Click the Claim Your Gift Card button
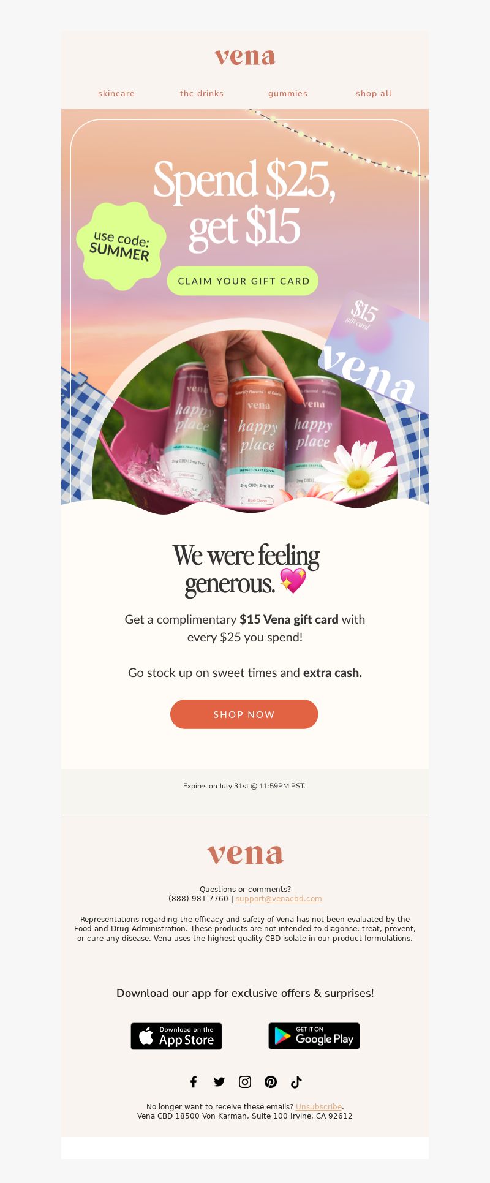The image size is (490, 1183). (243, 281)
